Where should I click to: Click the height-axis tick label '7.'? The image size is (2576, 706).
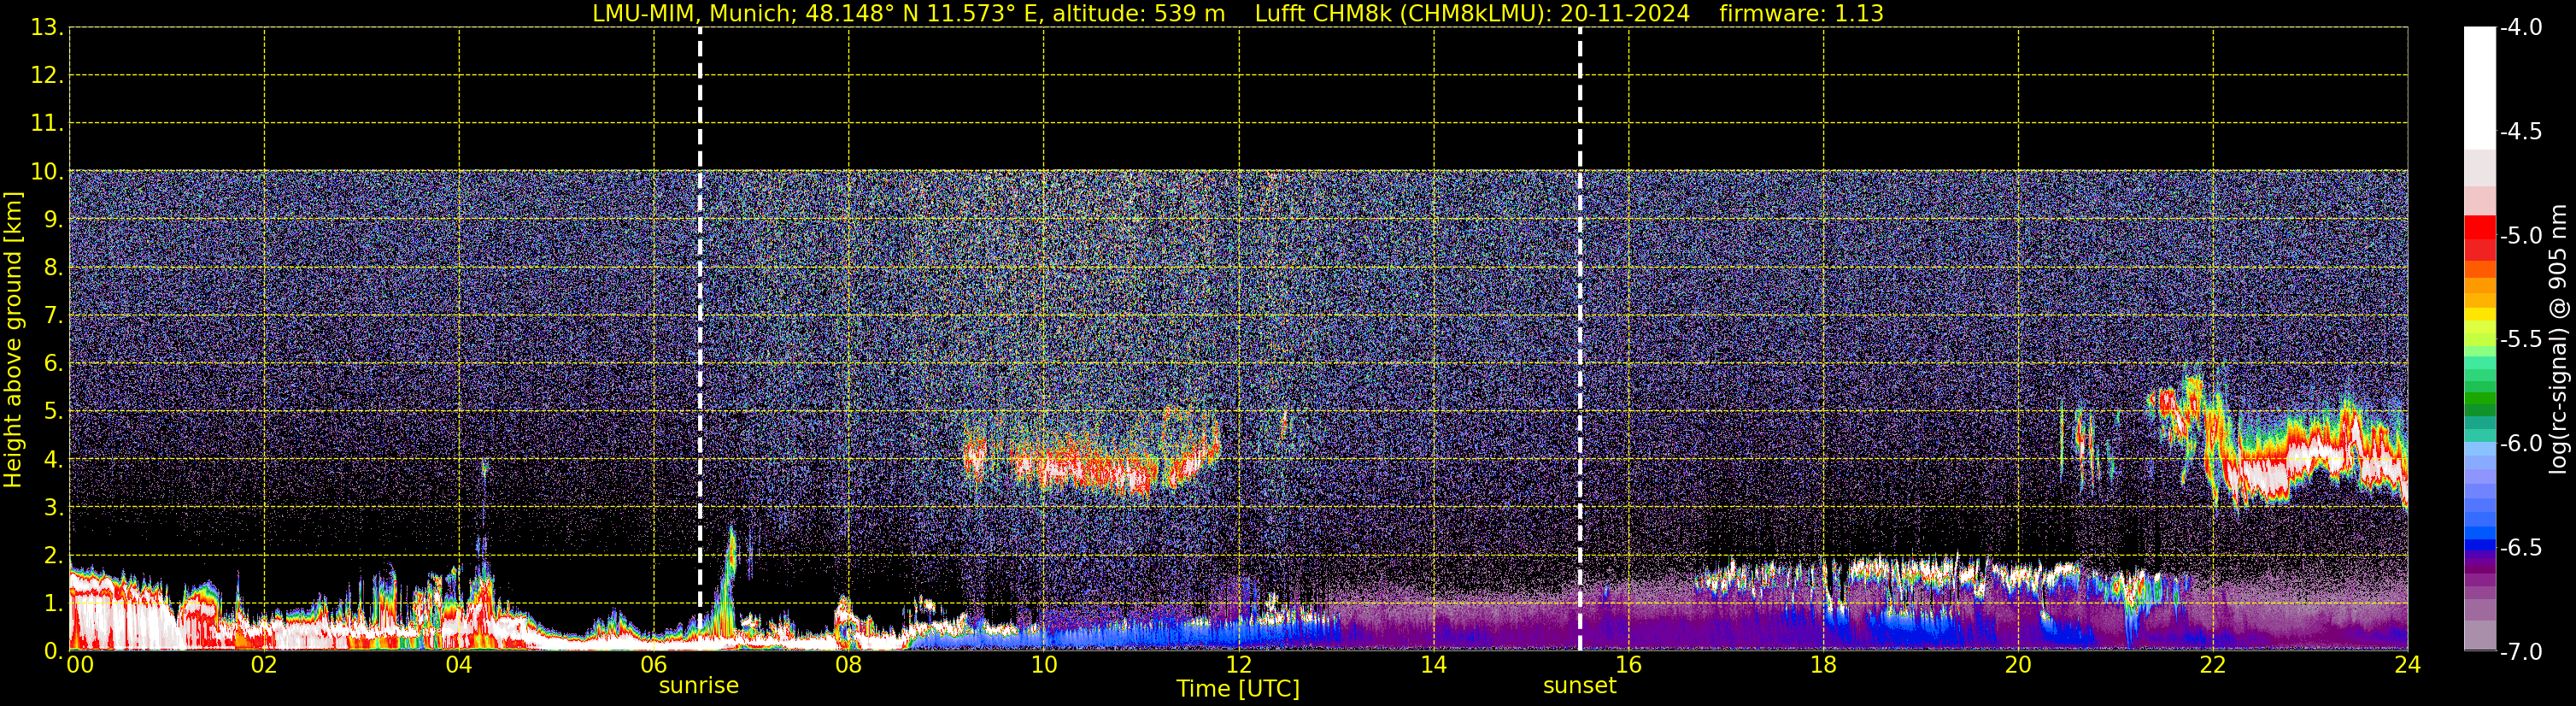pyautogui.click(x=52, y=316)
